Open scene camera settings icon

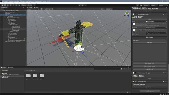(104, 9)
